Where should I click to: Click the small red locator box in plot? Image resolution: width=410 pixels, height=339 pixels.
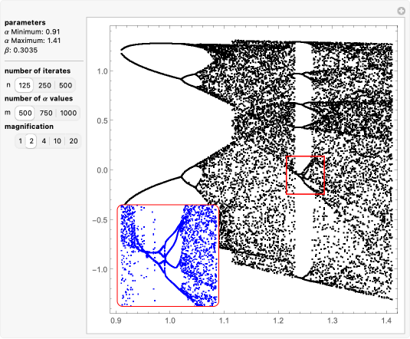click(306, 175)
